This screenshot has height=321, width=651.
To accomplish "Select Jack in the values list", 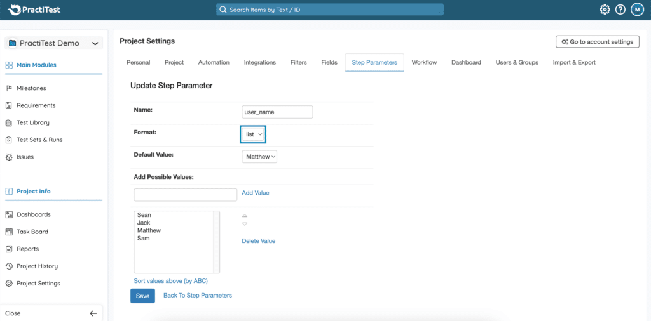I will (144, 223).
